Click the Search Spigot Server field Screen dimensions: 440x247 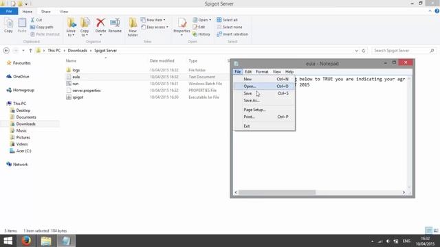point(404,51)
